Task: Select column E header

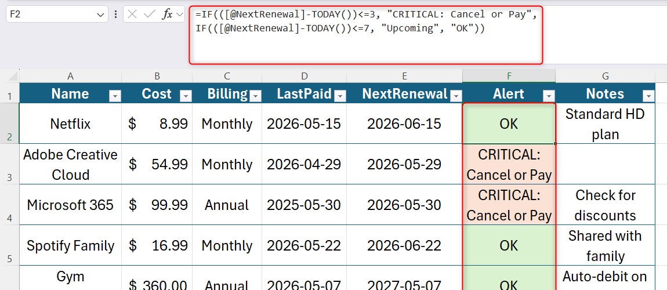Action: click(404, 76)
